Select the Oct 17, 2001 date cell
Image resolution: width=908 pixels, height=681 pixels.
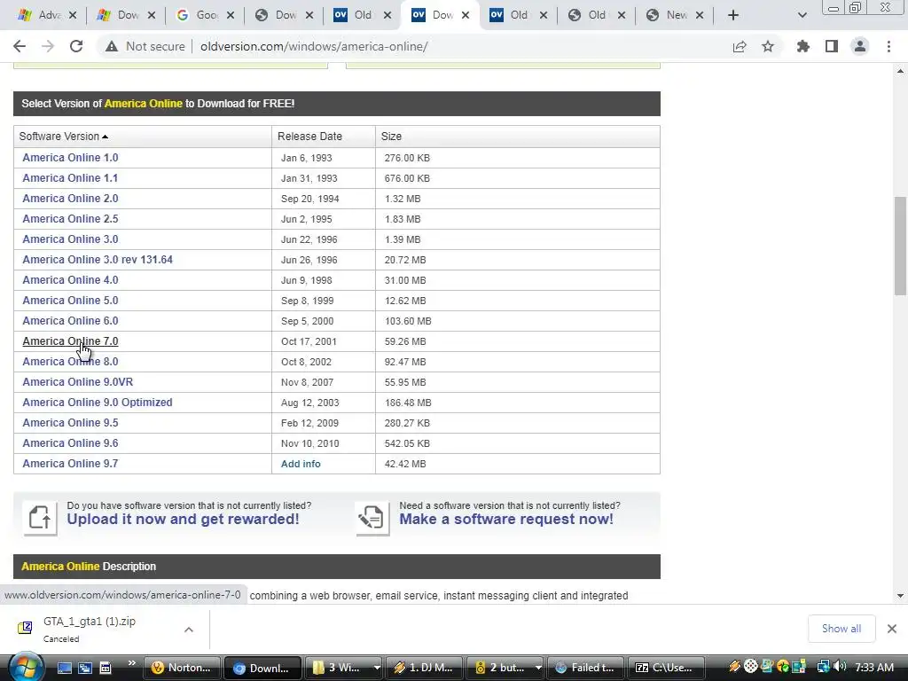pos(323,341)
